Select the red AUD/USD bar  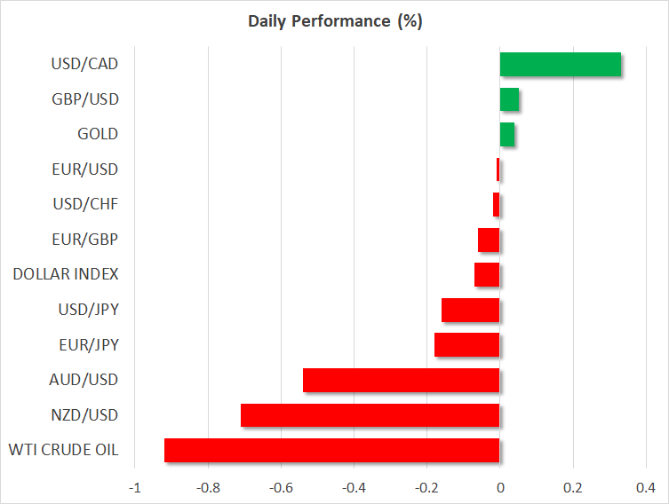[x=401, y=381]
